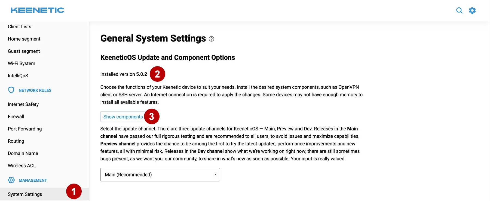The height and width of the screenshot is (201, 490).
Task: Go to Home segment page
Action: pyautogui.click(x=24, y=39)
